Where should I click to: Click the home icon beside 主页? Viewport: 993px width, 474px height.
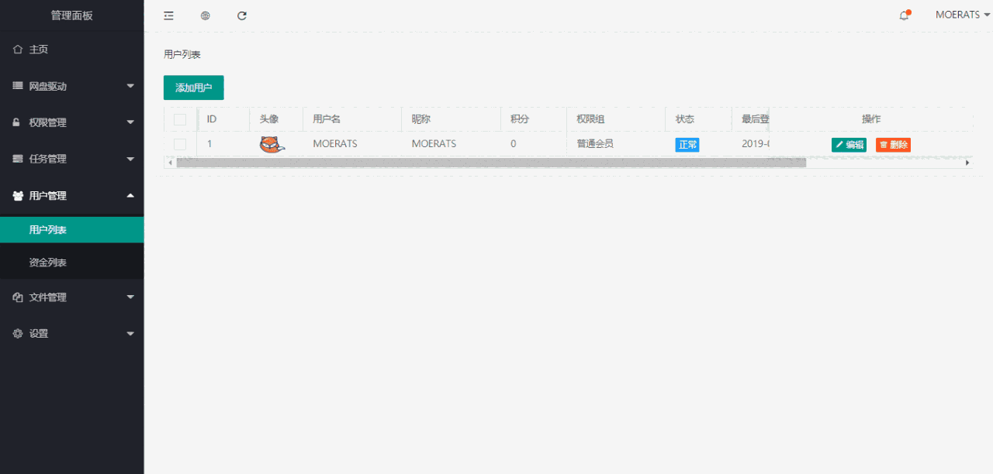(x=18, y=50)
